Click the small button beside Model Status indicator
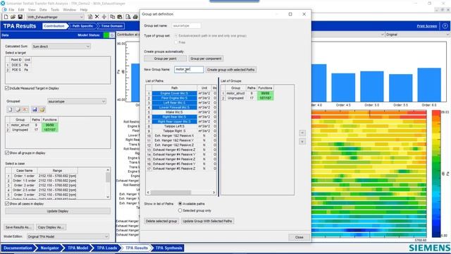This screenshot has width=451, height=254. [112, 35]
